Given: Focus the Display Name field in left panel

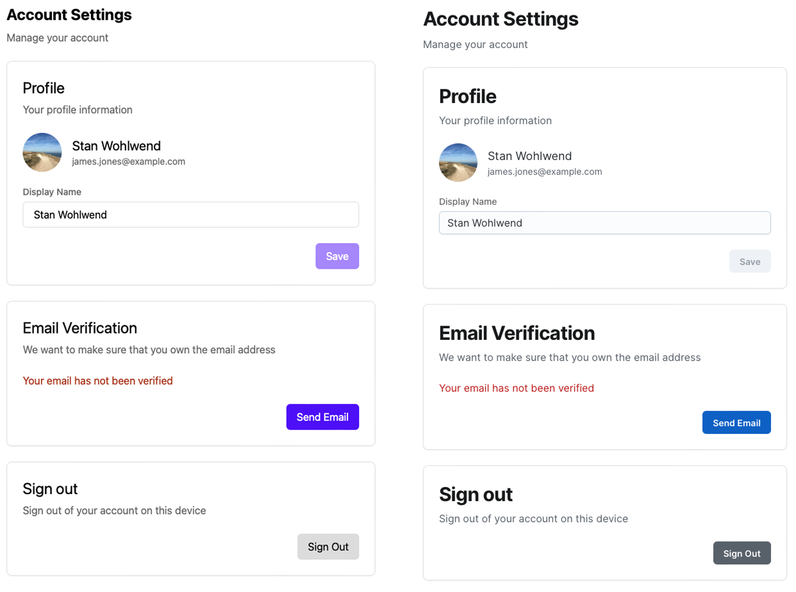Looking at the screenshot, I should pos(190,215).
